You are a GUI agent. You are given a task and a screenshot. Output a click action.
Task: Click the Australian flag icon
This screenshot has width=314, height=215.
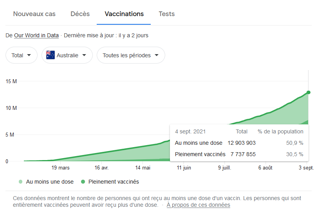click(50, 55)
